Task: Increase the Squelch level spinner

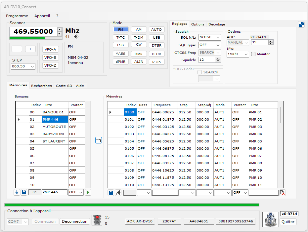Action: click(x=218, y=59)
